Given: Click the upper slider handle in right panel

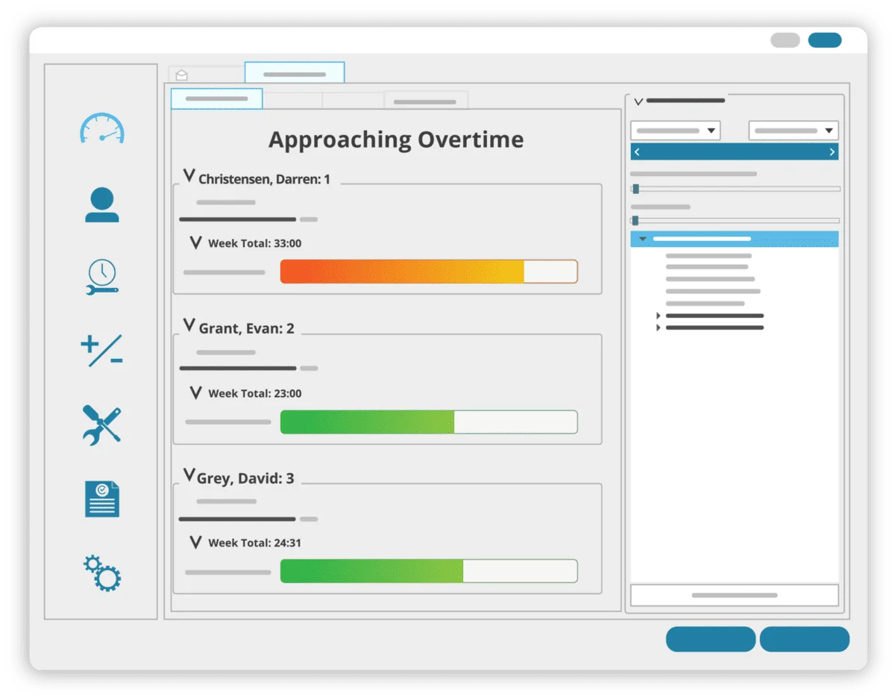Looking at the screenshot, I should (x=635, y=189).
